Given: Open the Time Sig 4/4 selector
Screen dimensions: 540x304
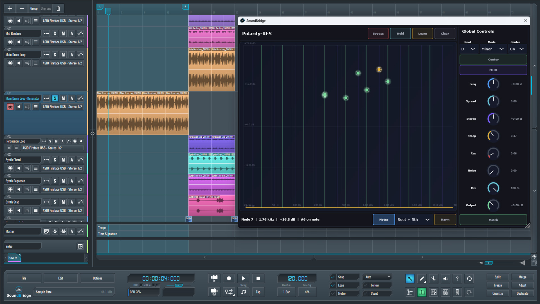Looking at the screenshot, I should pyautogui.click(x=307, y=292).
